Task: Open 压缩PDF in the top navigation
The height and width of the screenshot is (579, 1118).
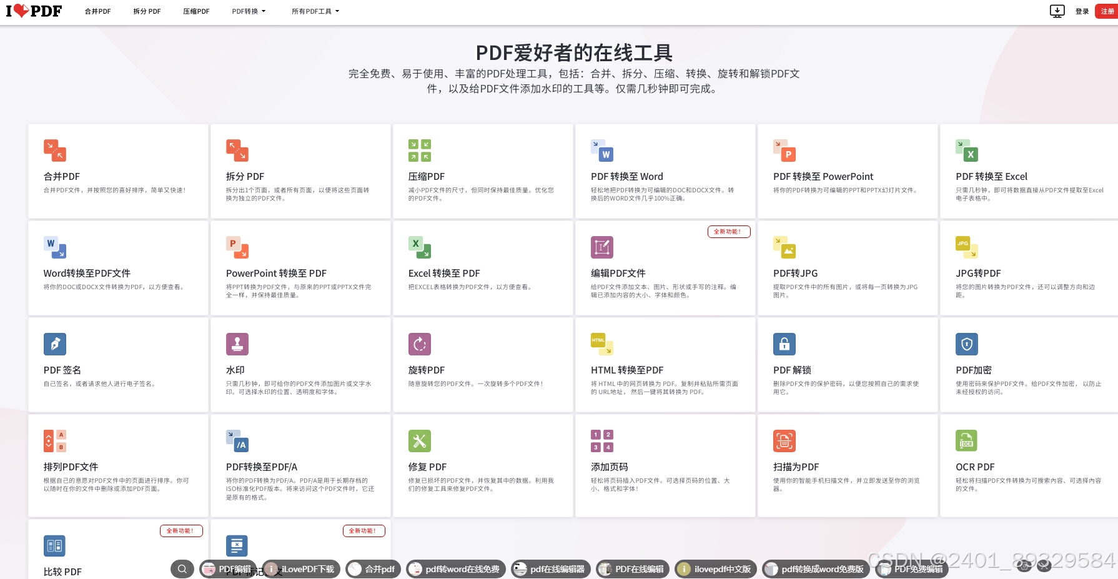Action: 196,11
